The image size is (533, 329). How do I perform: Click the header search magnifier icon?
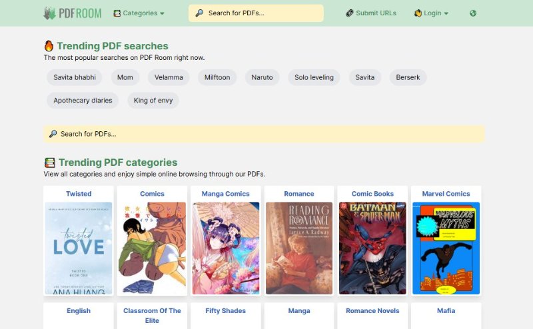199,13
